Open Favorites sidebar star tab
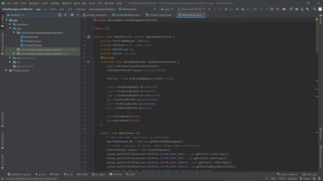 tap(2, 162)
